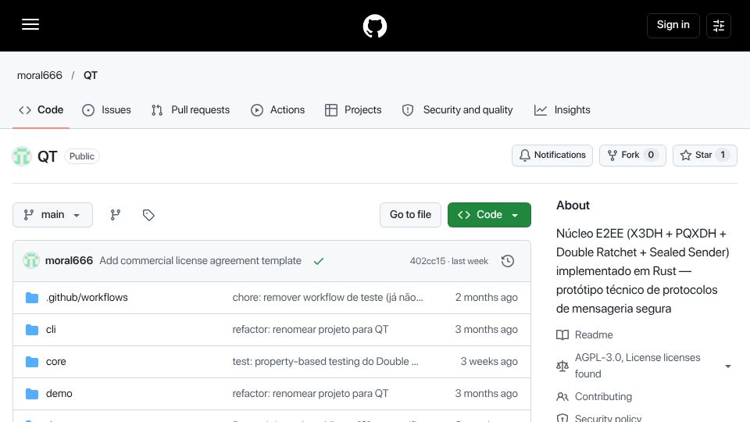Open the QT repository breadcrumb link
750x422 pixels.
click(91, 76)
